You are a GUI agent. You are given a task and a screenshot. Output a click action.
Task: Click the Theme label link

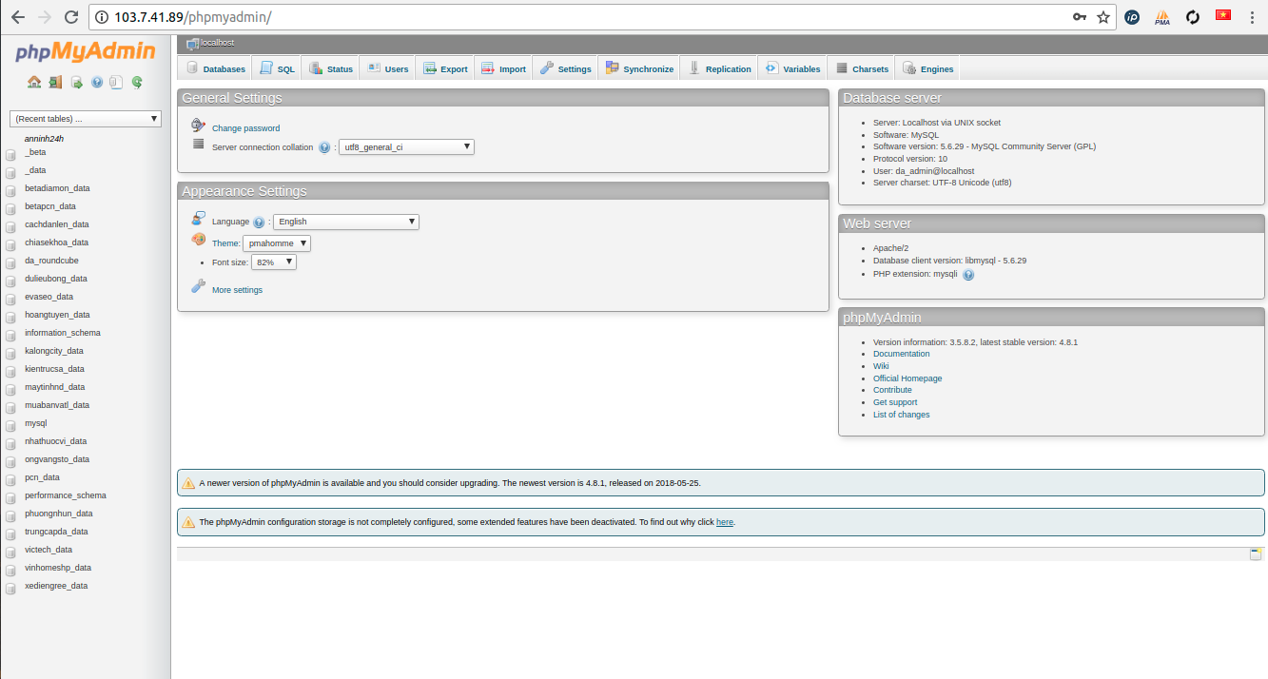point(225,243)
